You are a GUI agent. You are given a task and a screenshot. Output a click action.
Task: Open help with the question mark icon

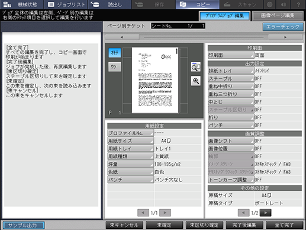click(298, 4)
